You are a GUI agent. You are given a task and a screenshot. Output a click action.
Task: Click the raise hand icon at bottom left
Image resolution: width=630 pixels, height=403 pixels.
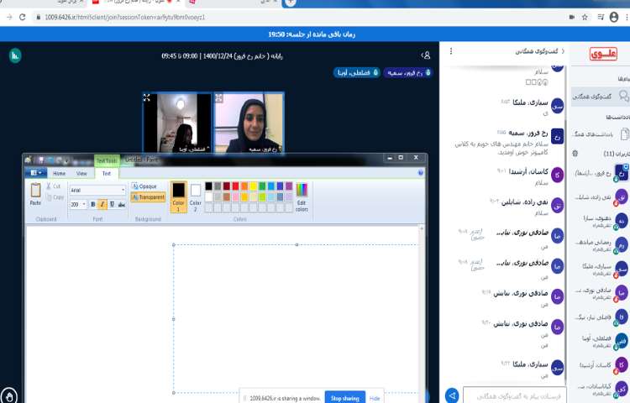click(x=9, y=396)
